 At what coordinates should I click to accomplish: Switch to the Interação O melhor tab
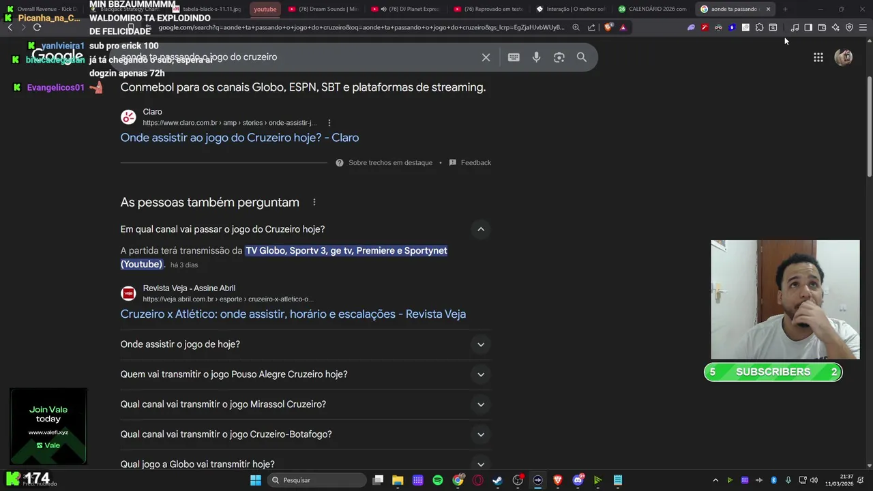[x=571, y=9]
